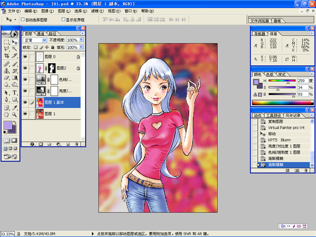Select the Crop tool

pos(7,56)
